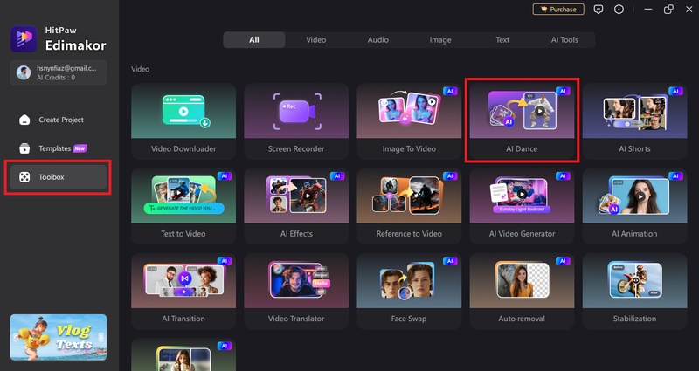The width and height of the screenshot is (699, 371).
Task: Click the Purchase button
Action: 558,10
